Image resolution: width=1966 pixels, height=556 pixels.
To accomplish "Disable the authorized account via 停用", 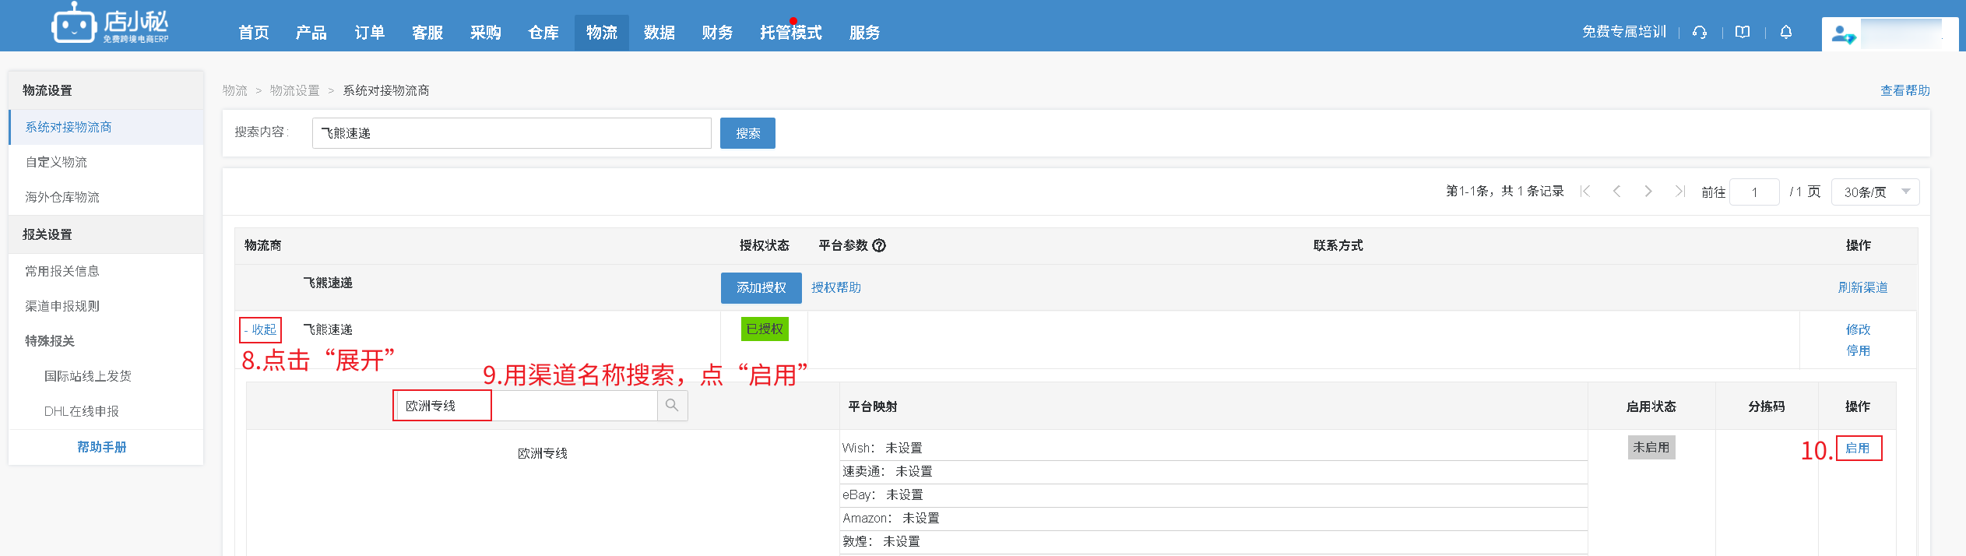I will pos(1857,350).
